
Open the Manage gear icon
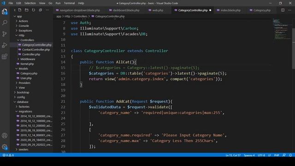pos(5,147)
